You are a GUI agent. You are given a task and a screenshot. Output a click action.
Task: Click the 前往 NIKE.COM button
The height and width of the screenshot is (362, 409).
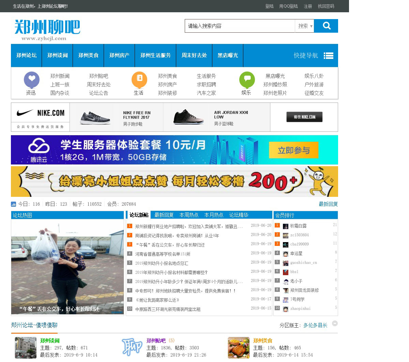coord(304,117)
